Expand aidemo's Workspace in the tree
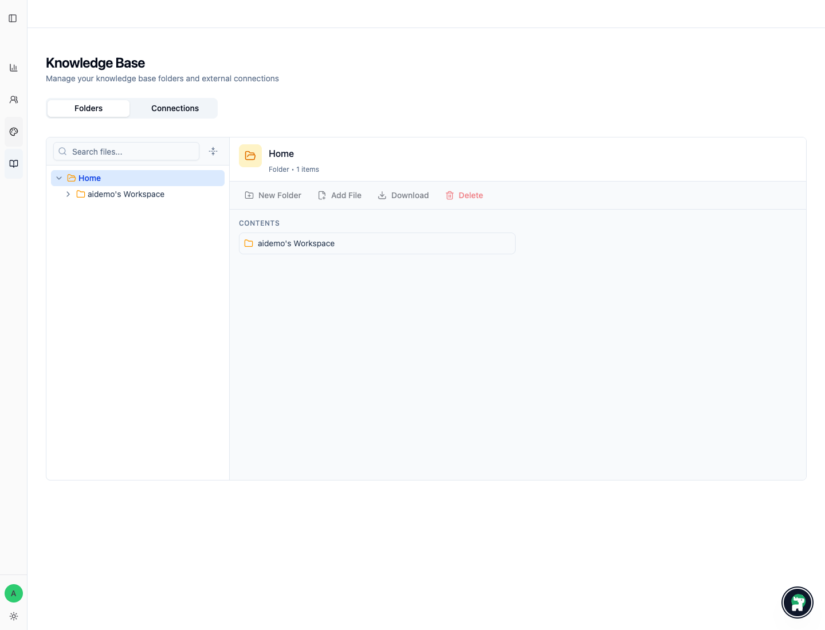 pos(68,194)
